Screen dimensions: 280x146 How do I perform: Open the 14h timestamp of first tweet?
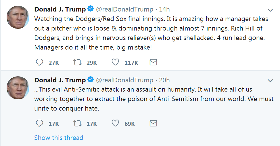(164, 9)
